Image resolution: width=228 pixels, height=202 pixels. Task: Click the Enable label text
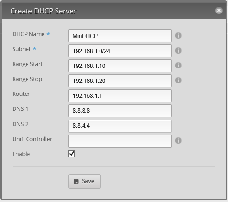click(x=21, y=154)
